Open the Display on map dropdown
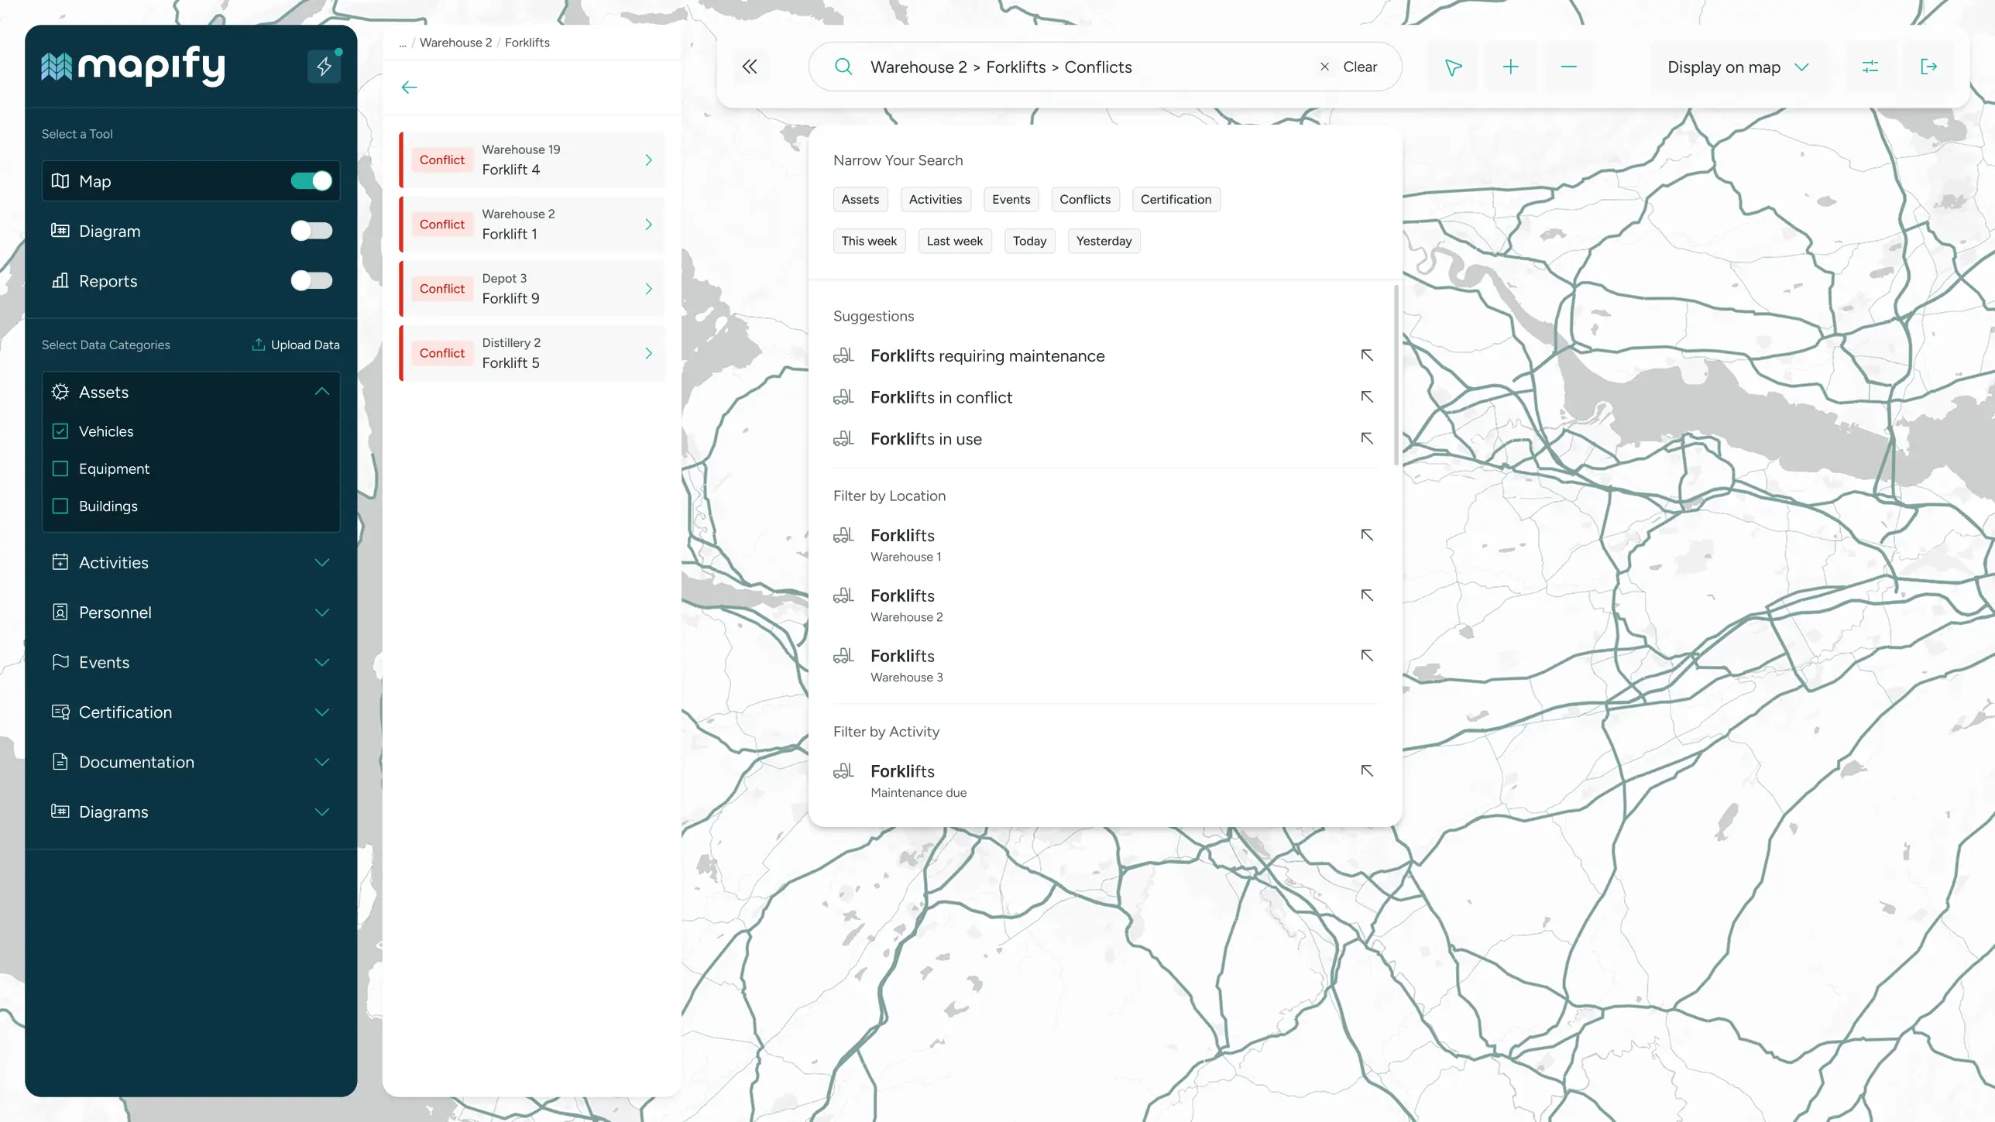 [1737, 67]
